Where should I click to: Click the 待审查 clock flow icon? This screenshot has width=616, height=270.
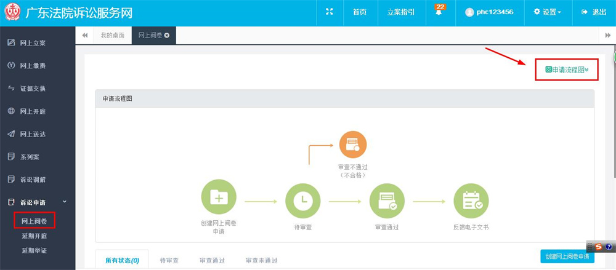303,201
